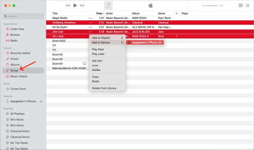Screen dimensions: 254x150
Task: Click the Search field in the sidebar
Action: click(24, 16)
